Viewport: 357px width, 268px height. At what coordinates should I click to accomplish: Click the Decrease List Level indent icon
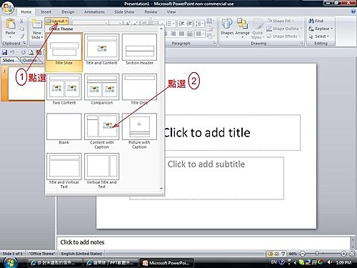181,24
